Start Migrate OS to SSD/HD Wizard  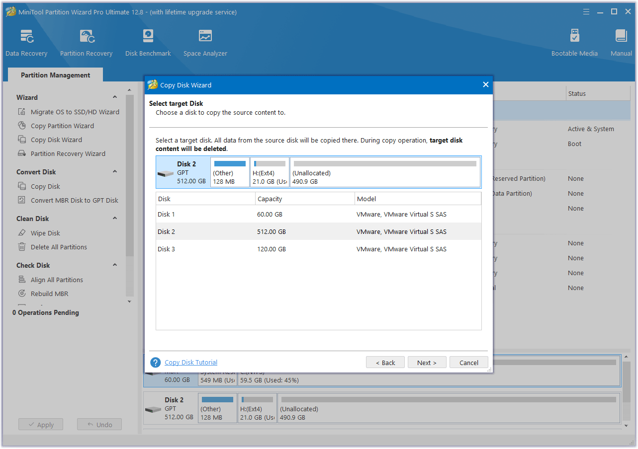point(75,112)
